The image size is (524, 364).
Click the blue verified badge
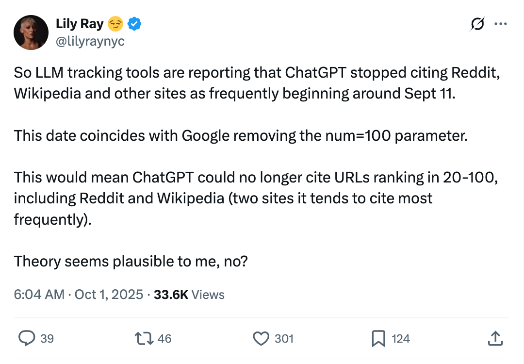[x=133, y=23]
